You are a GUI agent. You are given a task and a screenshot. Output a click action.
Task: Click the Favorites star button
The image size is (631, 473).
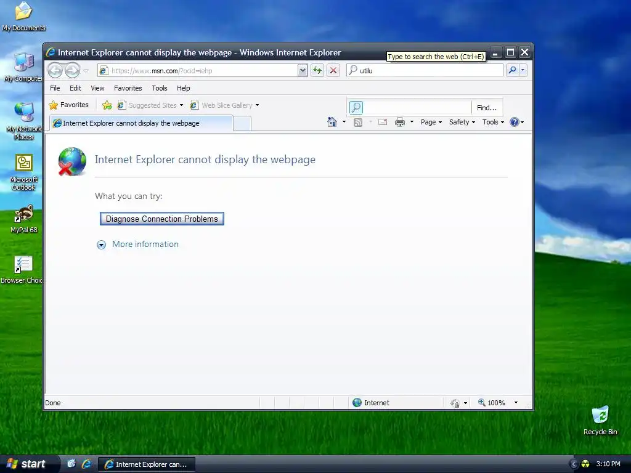pyautogui.click(x=68, y=105)
